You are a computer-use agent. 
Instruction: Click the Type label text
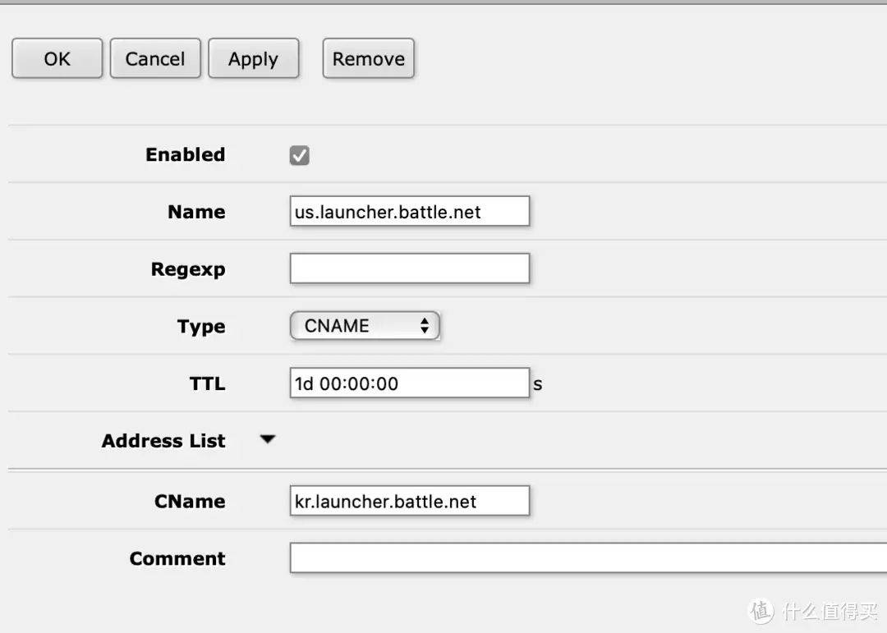200,327
